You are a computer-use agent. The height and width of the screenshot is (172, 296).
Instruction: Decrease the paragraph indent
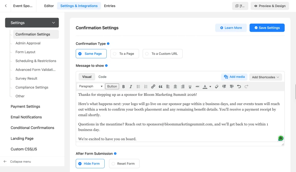coord(224,87)
